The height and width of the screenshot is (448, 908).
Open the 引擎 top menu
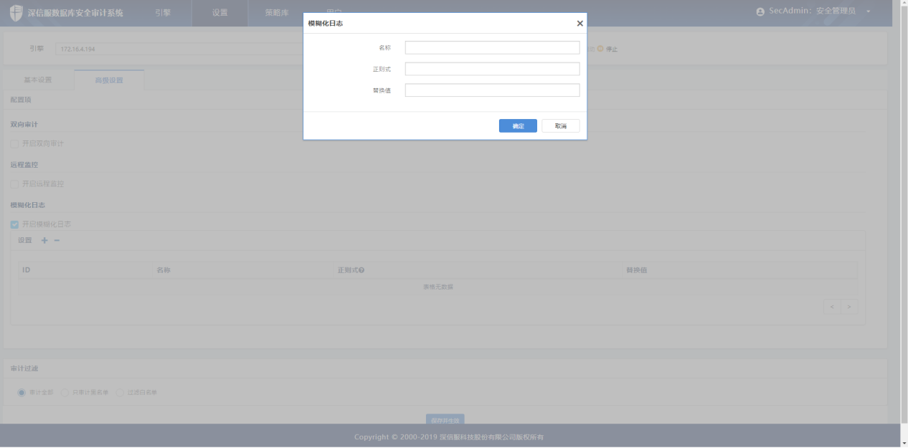pyautogui.click(x=163, y=12)
